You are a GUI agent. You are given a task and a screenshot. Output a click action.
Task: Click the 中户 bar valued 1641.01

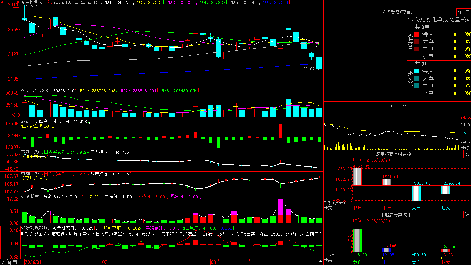click(387, 182)
